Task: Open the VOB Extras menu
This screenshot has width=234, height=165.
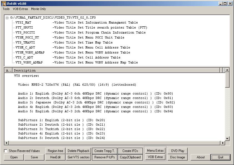Action: [x=20, y=9]
